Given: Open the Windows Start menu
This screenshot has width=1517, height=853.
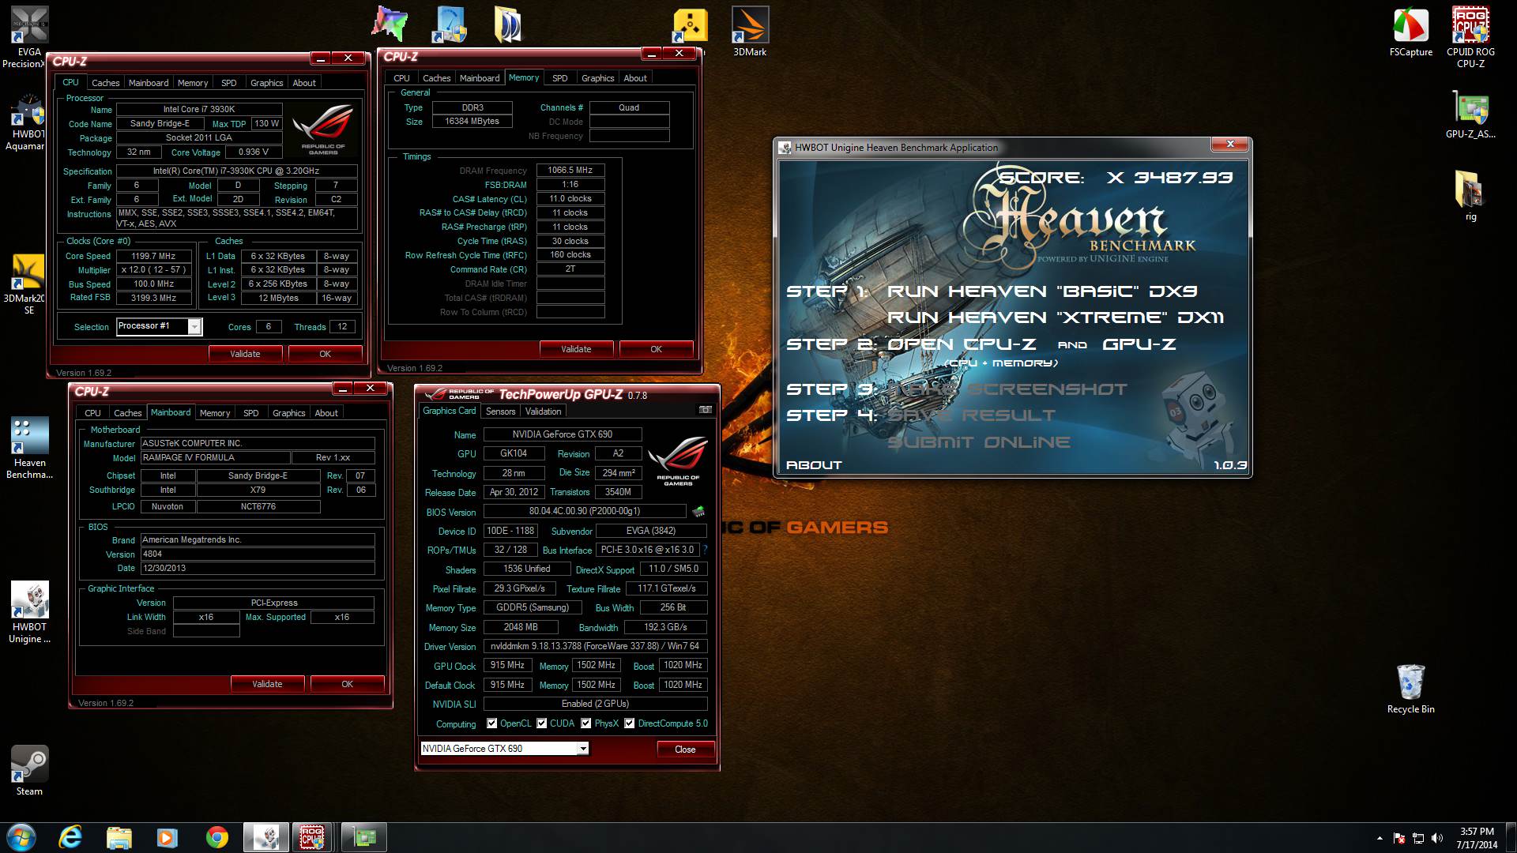Looking at the screenshot, I should click(21, 837).
